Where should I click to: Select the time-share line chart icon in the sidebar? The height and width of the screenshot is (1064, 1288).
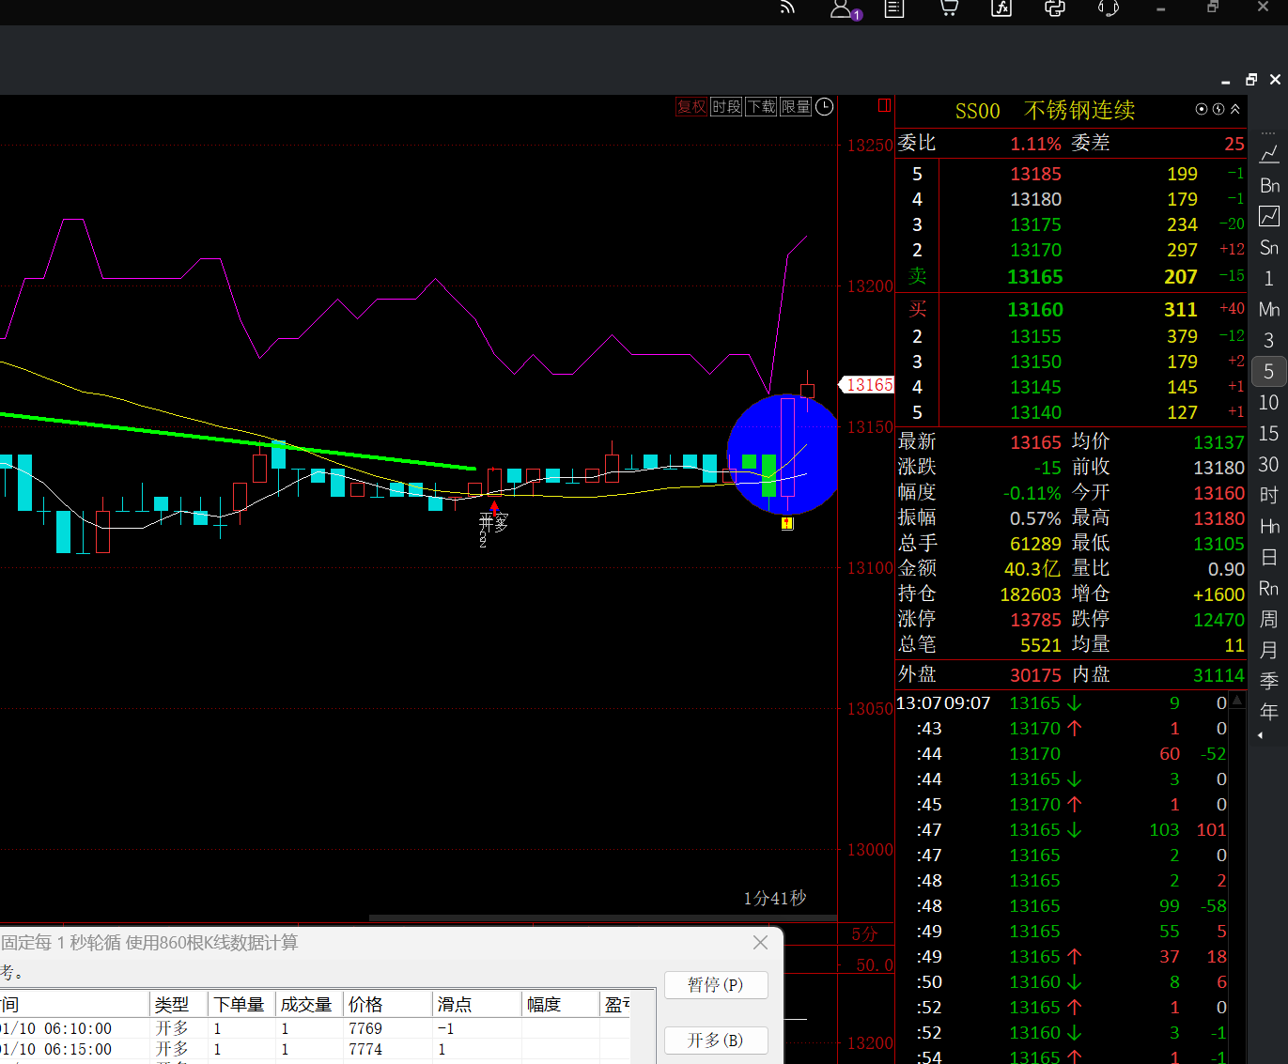pyautogui.click(x=1269, y=153)
